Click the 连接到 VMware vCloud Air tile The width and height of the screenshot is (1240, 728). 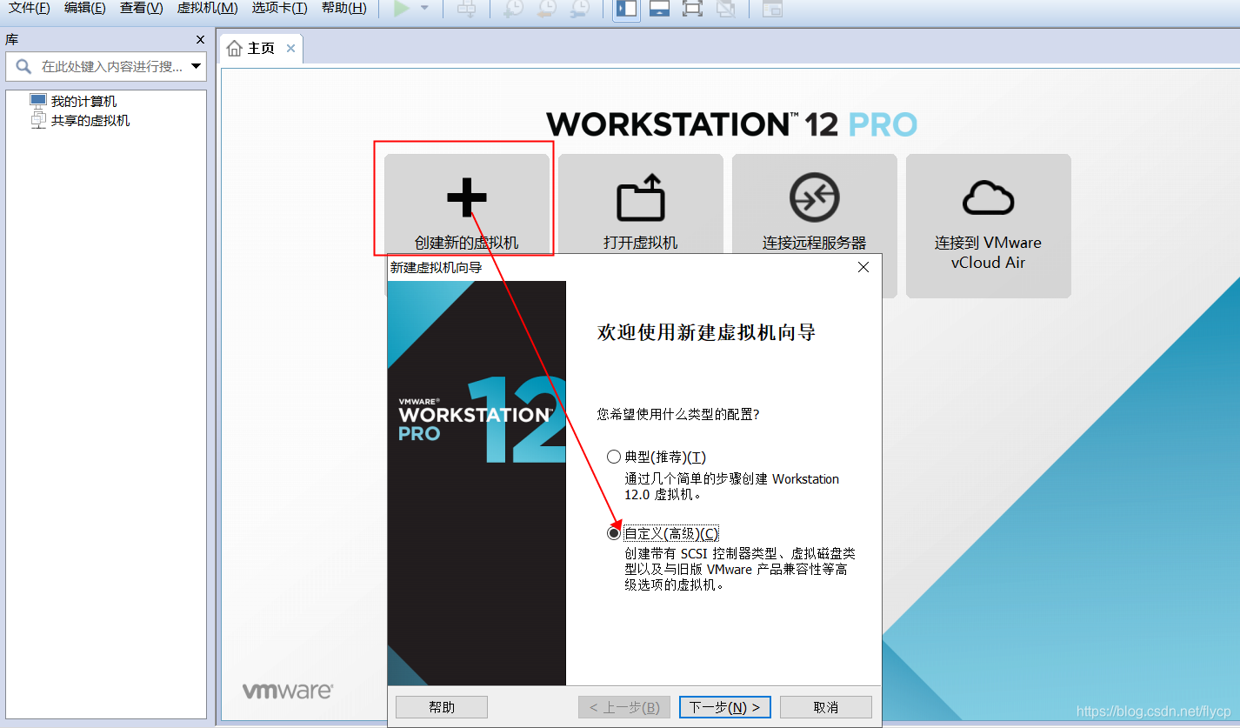(989, 226)
